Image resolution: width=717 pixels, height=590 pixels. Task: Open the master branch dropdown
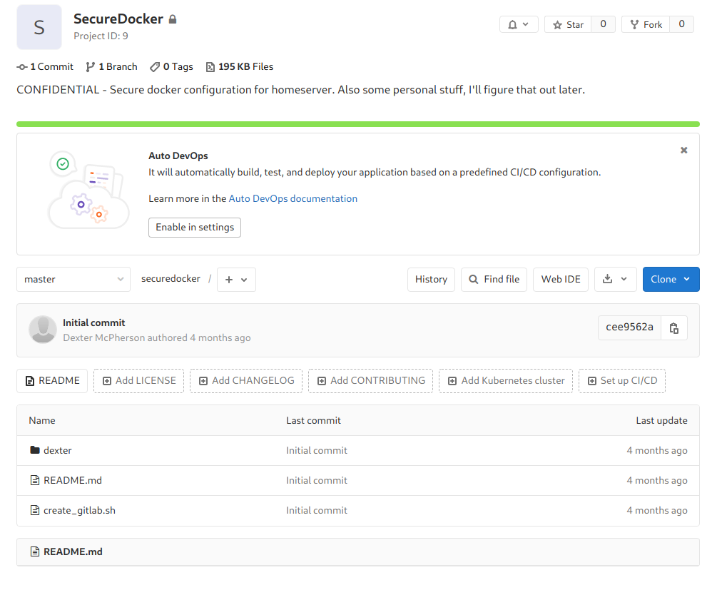tap(73, 280)
